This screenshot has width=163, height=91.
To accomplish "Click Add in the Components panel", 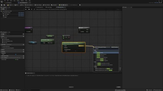I will click(3, 9).
